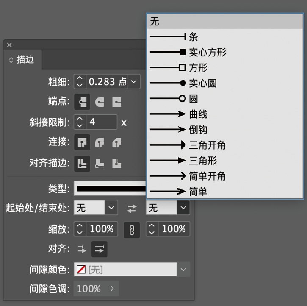Choose the bevel join icon for 连接

pyautogui.click(x=116, y=142)
